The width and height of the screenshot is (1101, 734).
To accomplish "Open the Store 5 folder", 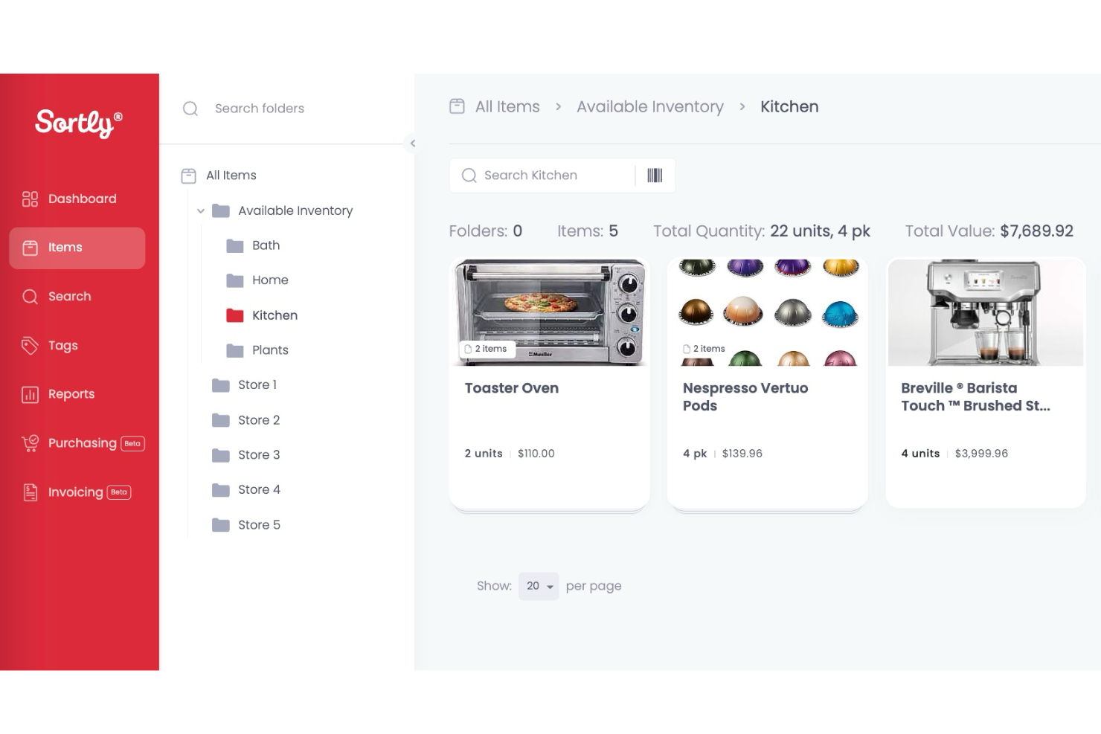I will pos(259,525).
